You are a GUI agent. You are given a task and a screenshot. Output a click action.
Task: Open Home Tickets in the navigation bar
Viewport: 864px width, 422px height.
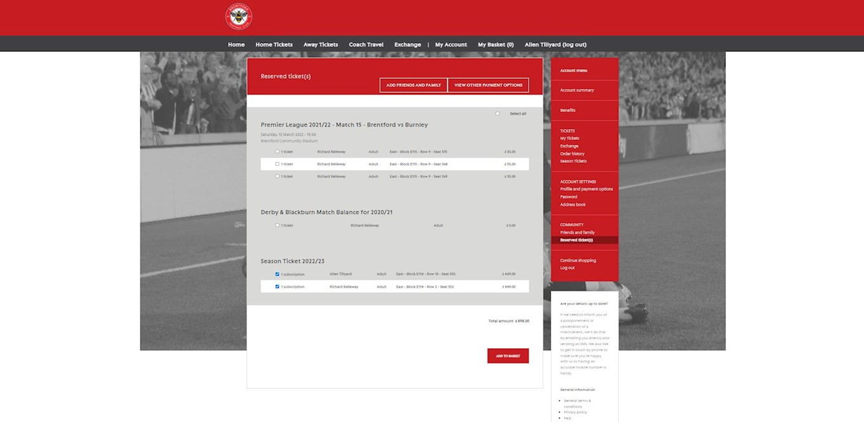(274, 44)
